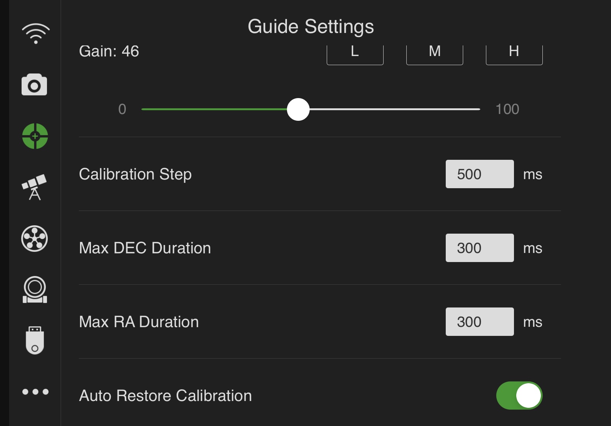
Task: Click the Auto Restore Calibration label
Action: [165, 396]
